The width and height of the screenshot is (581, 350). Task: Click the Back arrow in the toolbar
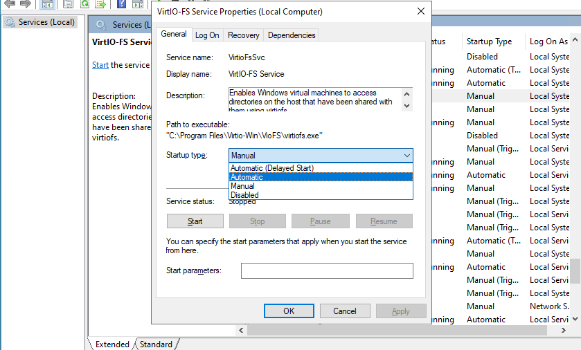pos(10,3)
